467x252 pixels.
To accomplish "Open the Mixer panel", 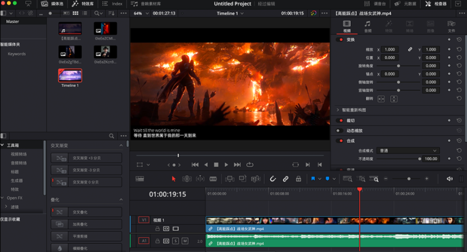I will 375,3.
